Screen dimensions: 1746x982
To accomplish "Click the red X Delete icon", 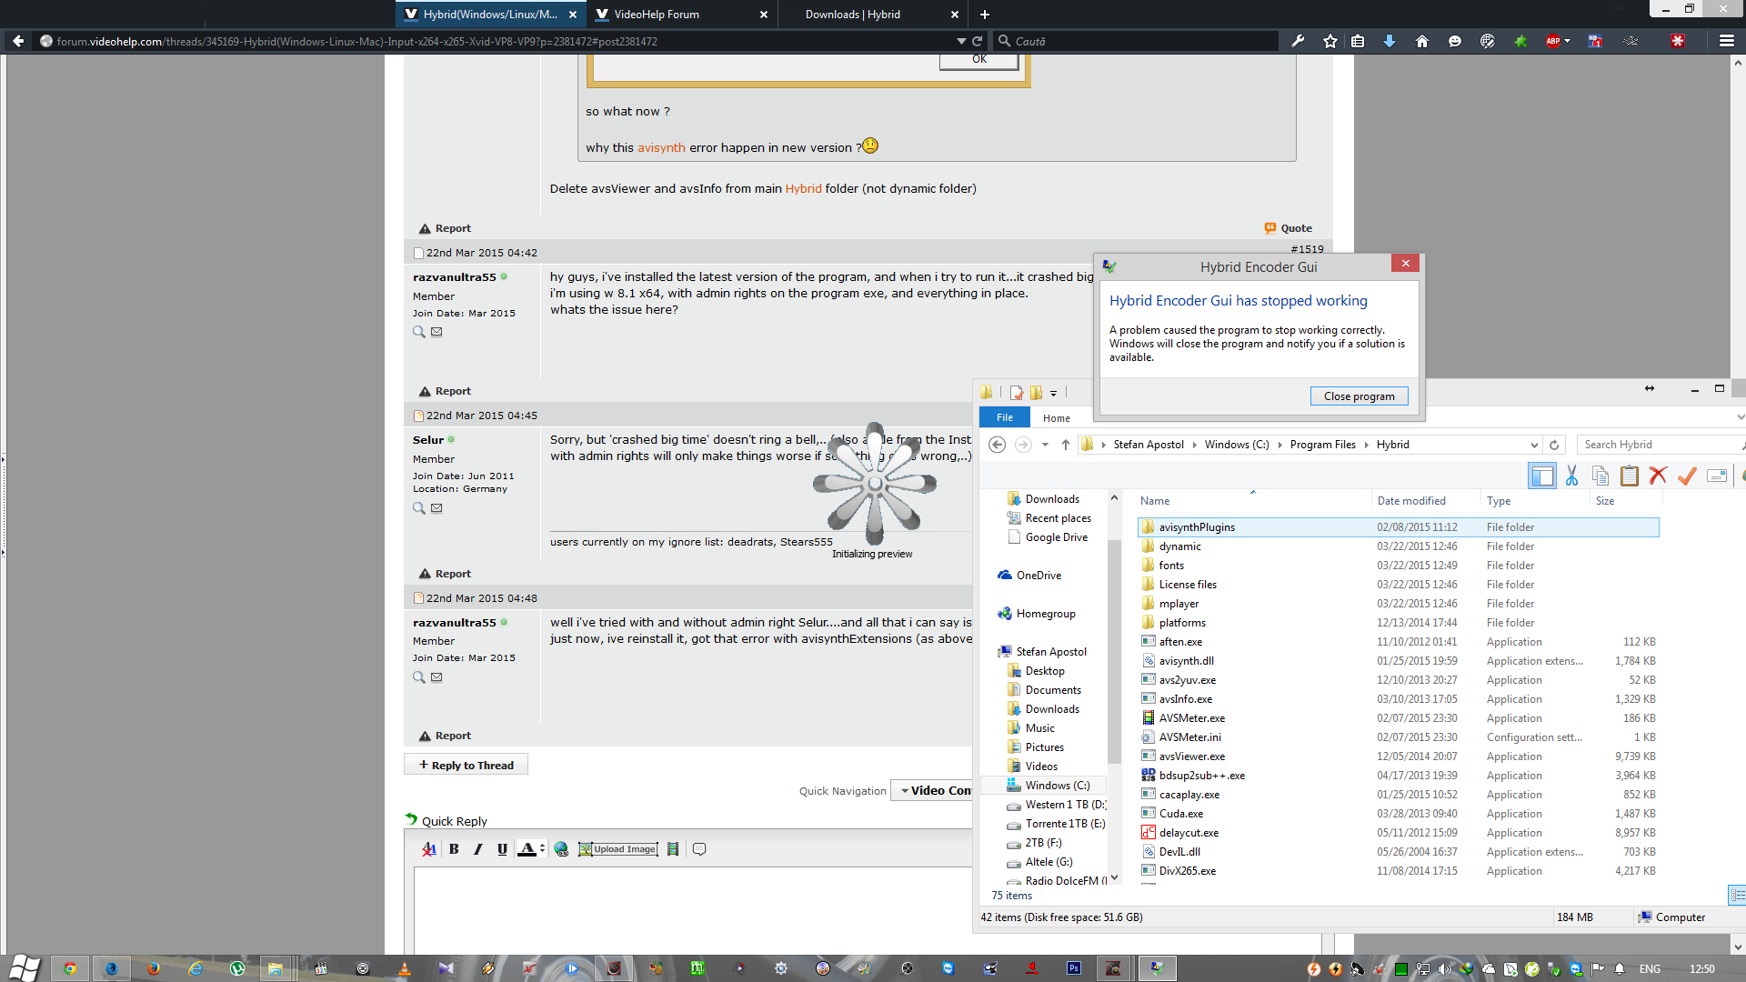I will click(x=1658, y=476).
